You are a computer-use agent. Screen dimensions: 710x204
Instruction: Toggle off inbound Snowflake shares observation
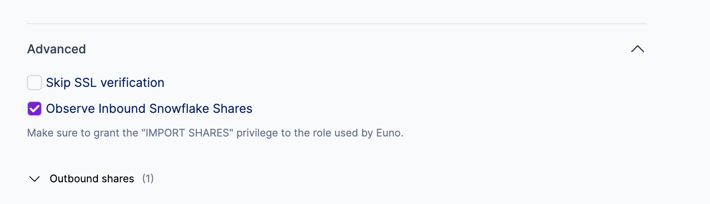(35, 109)
